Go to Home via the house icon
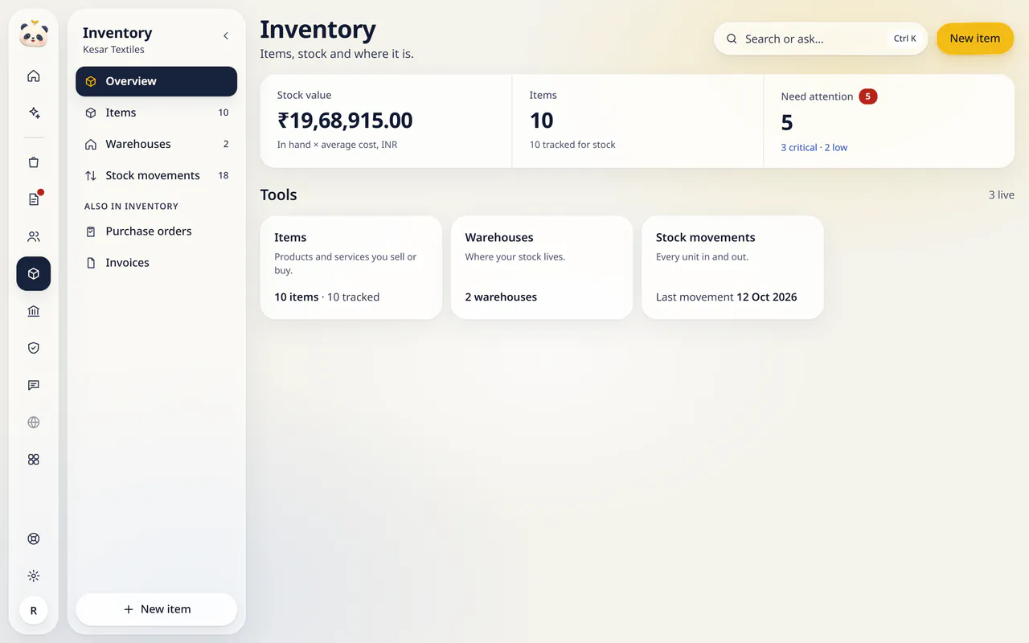Image resolution: width=1029 pixels, height=643 pixels. 34,76
